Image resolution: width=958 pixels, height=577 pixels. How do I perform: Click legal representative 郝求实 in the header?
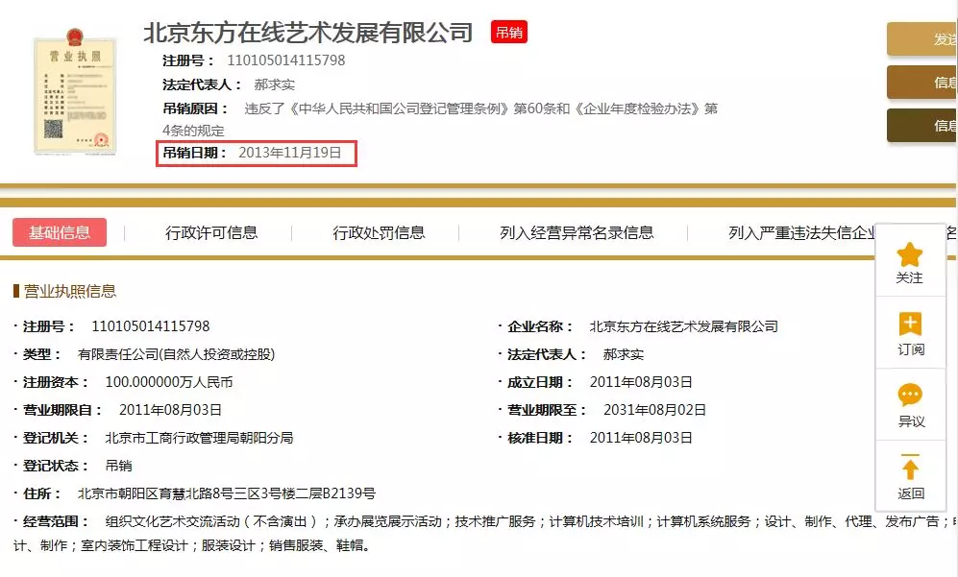click(275, 84)
